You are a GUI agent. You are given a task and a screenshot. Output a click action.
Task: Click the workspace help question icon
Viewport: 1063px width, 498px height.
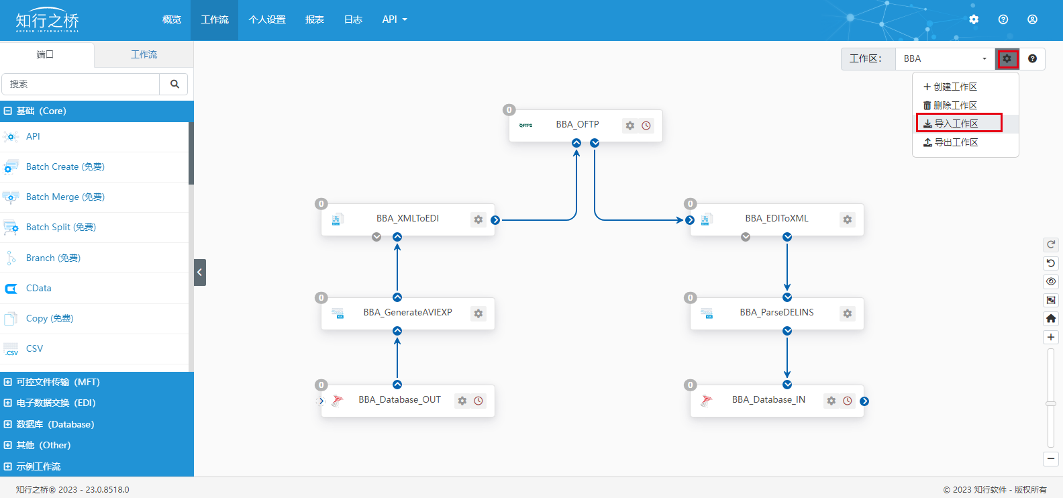click(1032, 59)
